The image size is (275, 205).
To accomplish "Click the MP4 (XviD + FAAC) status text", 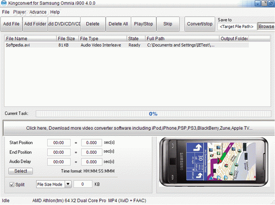I will 127,200.
